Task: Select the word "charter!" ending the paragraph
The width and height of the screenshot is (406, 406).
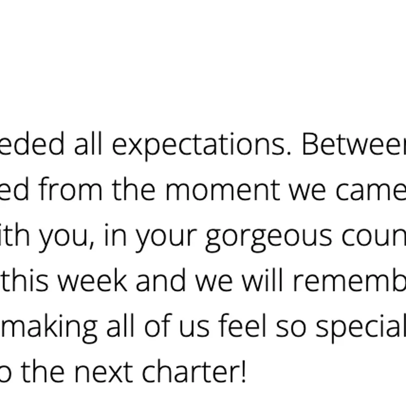Action: (x=194, y=371)
